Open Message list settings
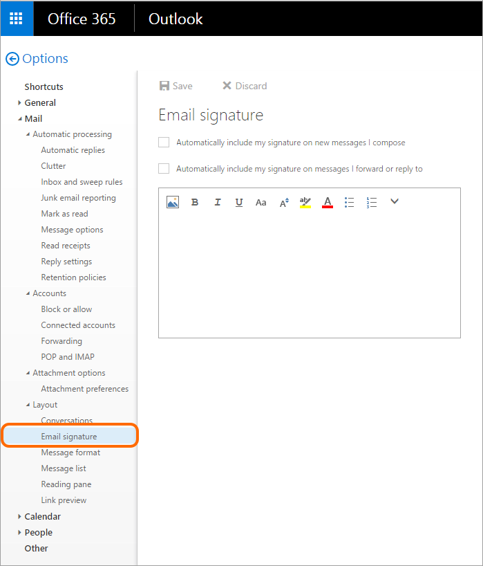The height and width of the screenshot is (566, 483). click(64, 468)
